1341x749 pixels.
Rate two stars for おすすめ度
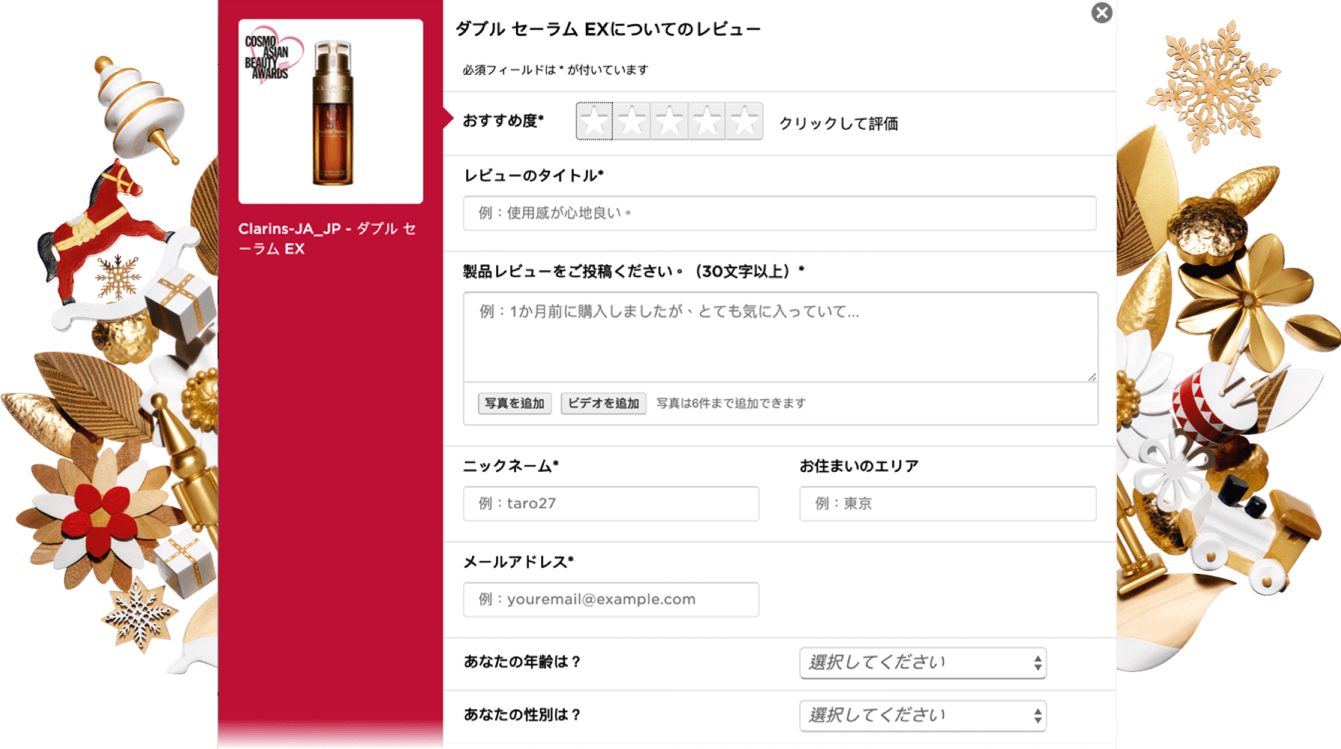click(632, 121)
